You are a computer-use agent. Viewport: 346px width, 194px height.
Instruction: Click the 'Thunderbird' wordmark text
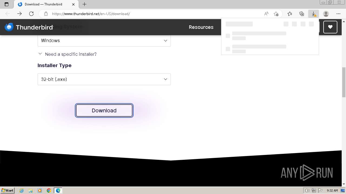tap(34, 27)
